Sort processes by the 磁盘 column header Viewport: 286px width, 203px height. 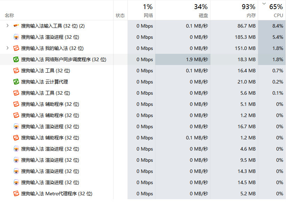[x=183, y=10]
